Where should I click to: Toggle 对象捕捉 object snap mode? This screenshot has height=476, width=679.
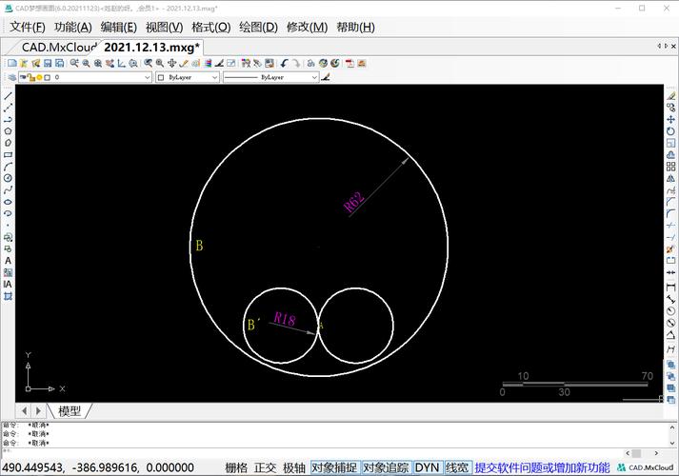[334, 467]
